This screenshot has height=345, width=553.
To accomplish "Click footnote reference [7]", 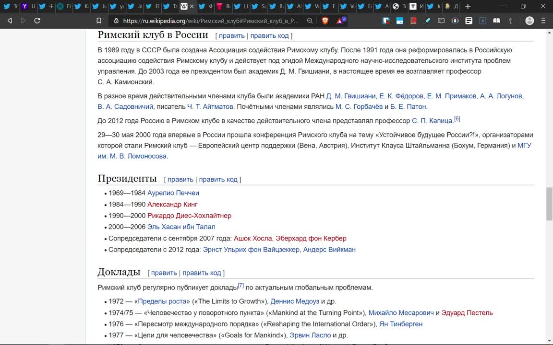I will coord(241,286).
